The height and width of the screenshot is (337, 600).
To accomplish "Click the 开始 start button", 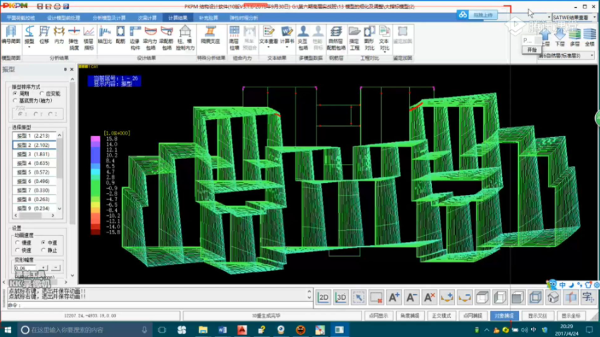I will tap(532, 50).
